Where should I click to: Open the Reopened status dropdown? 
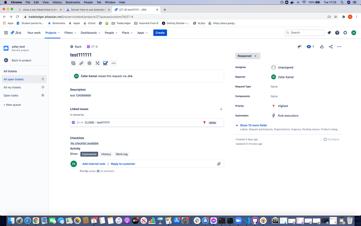tap(247, 56)
